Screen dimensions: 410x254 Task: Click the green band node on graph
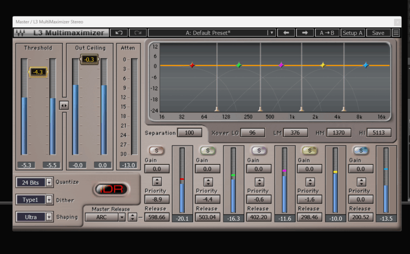[239, 65]
